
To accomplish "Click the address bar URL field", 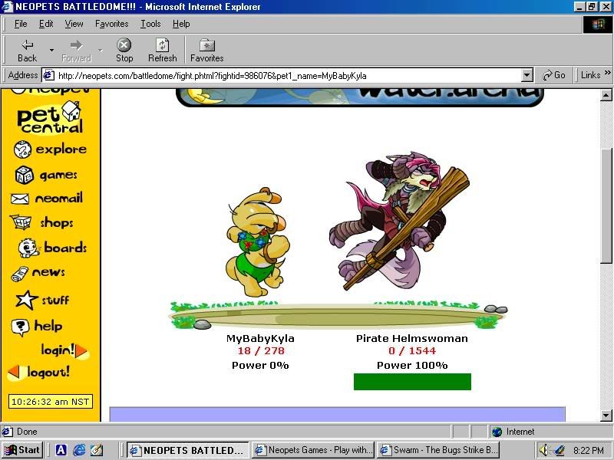I will click(288, 75).
